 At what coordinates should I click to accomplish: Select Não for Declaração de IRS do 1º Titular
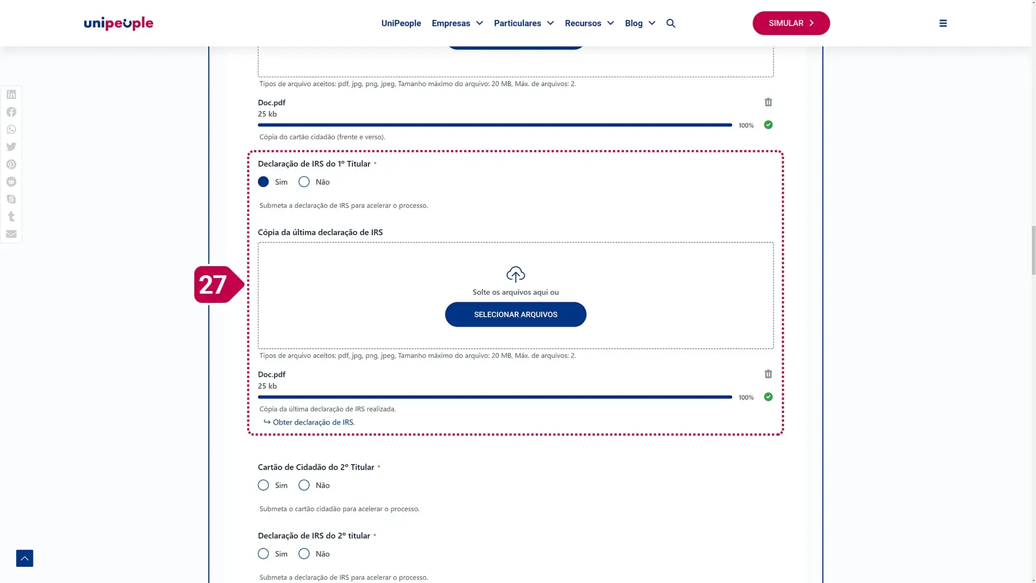(x=304, y=182)
